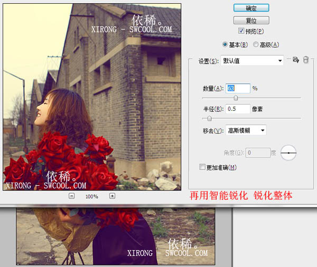
Task: Select the 高级 (Advanced) radio button
Action: pyautogui.click(x=256, y=45)
